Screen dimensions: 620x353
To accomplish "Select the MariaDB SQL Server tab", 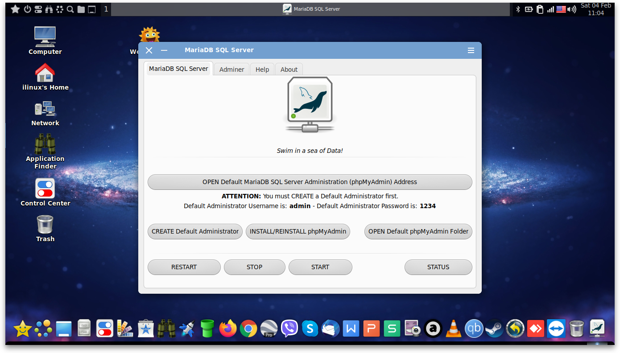I will [178, 69].
